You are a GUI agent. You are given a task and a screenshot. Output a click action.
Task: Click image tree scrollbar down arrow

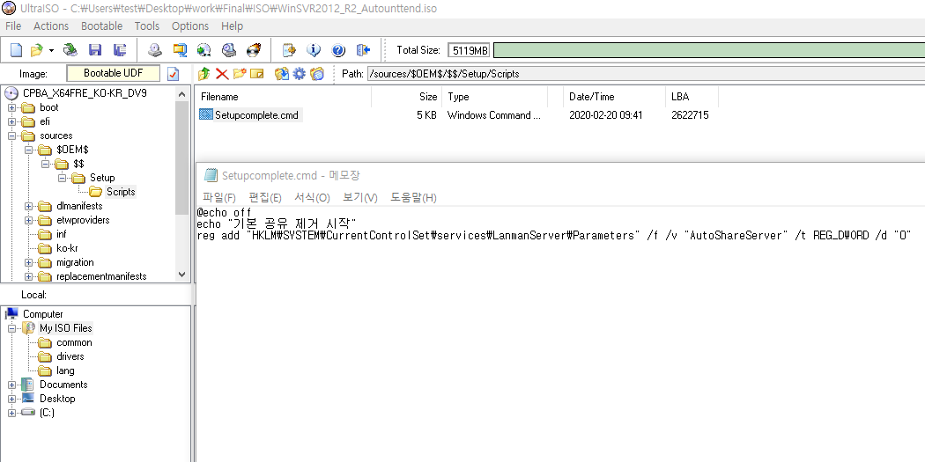181,275
